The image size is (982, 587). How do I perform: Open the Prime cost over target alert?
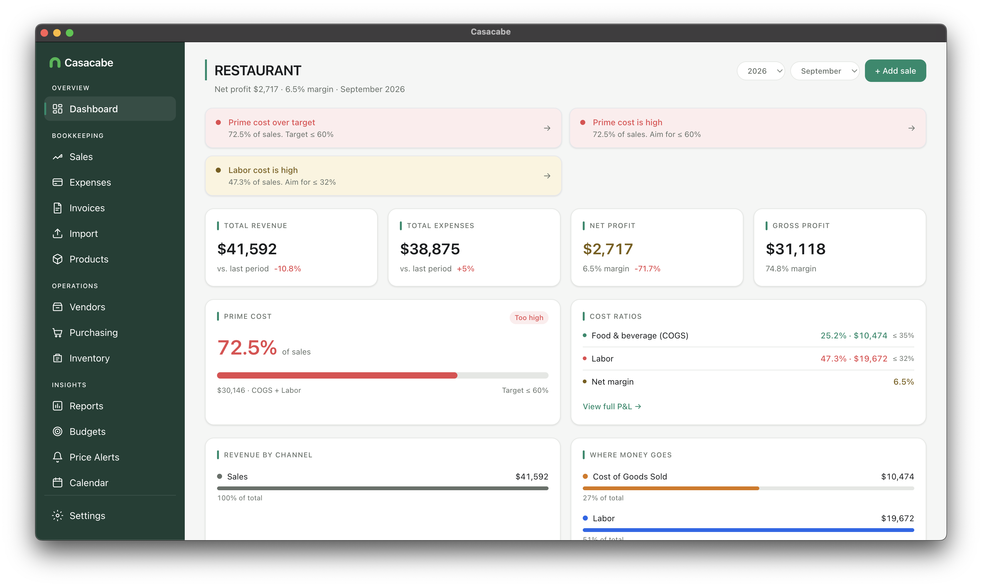coord(383,128)
